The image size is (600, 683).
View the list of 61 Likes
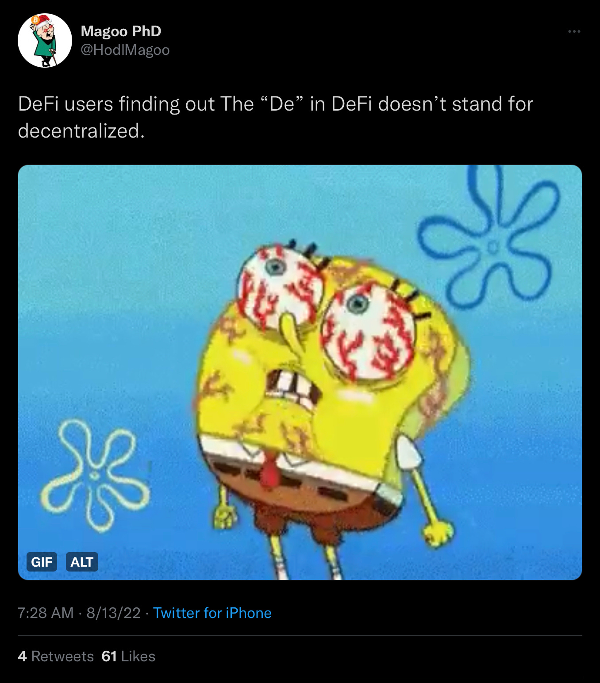[x=128, y=656]
